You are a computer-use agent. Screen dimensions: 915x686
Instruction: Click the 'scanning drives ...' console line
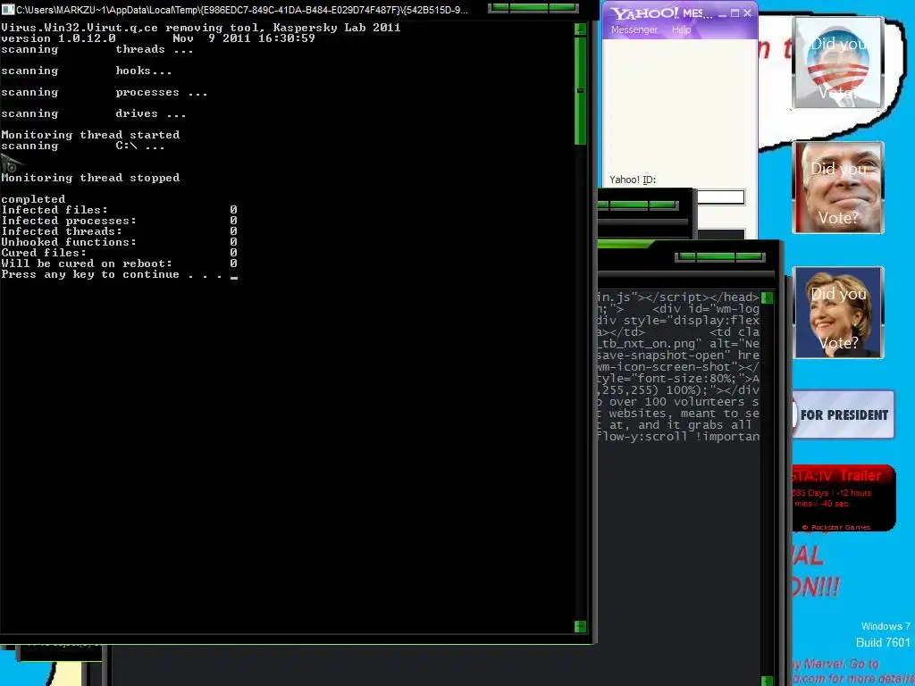coord(93,113)
